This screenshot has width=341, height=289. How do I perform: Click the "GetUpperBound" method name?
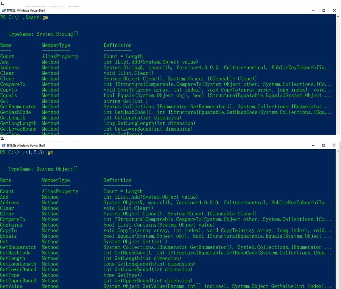coord(18,280)
